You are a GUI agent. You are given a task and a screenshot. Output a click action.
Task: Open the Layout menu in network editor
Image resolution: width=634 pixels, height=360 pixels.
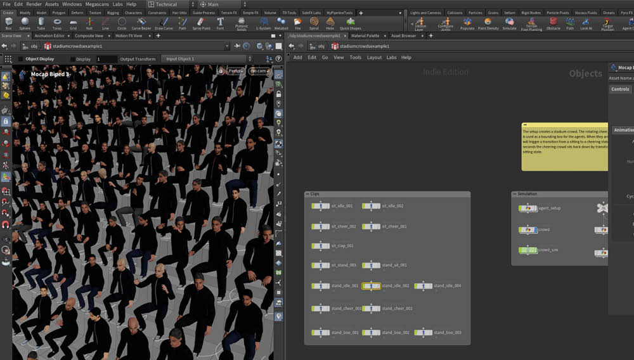[x=374, y=57]
